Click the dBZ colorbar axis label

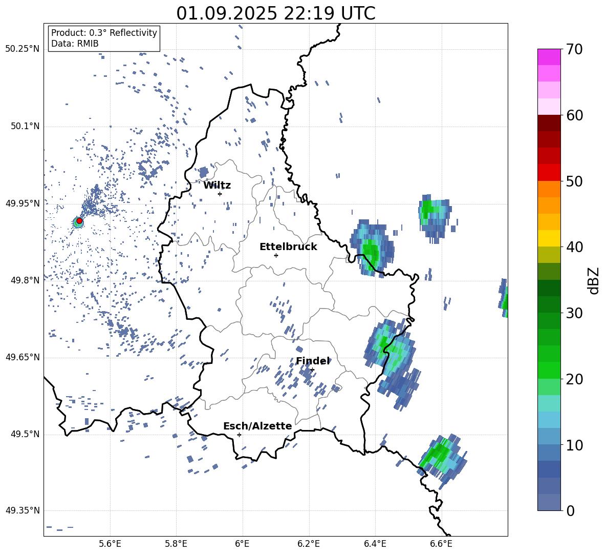594,280
